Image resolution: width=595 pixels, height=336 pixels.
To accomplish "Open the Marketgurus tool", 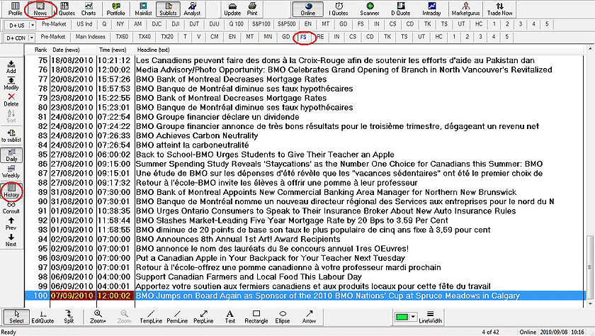I will pyautogui.click(x=465, y=9).
